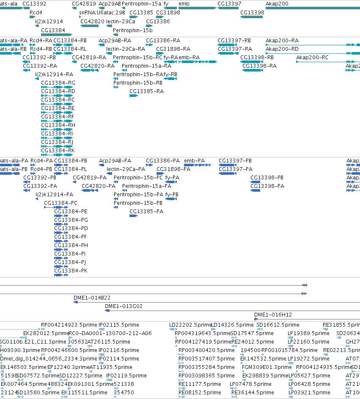Screen dimensions: 360x399
Task: Select the fy-PA protein label
Action: coord(172,178)
